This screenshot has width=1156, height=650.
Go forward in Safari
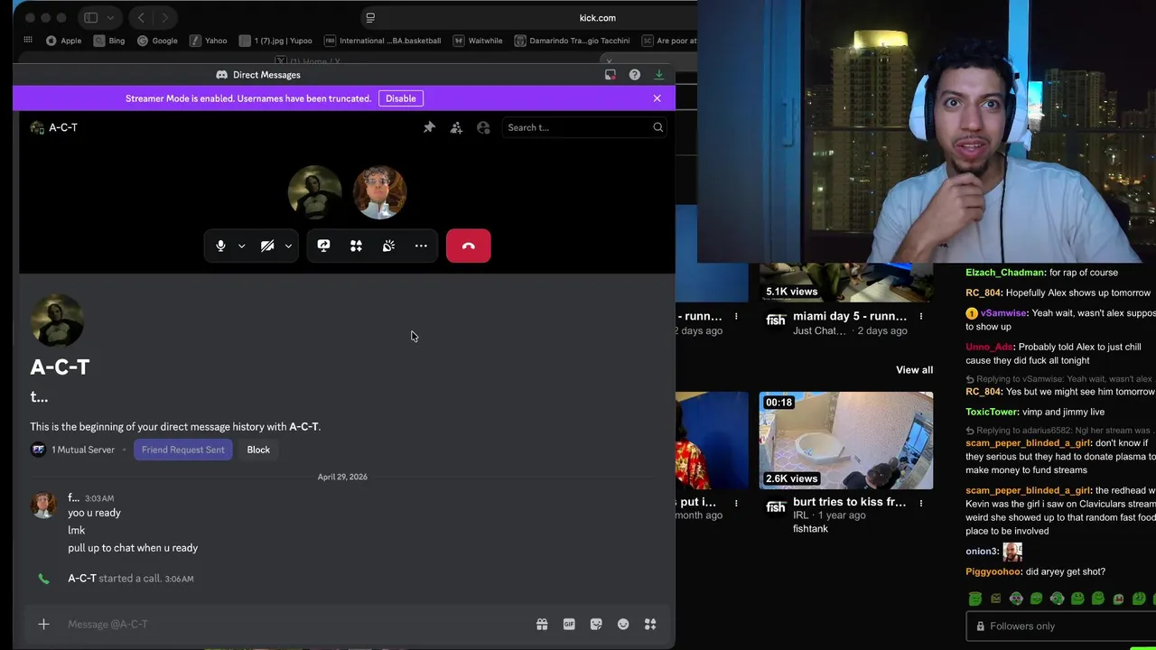(164, 17)
